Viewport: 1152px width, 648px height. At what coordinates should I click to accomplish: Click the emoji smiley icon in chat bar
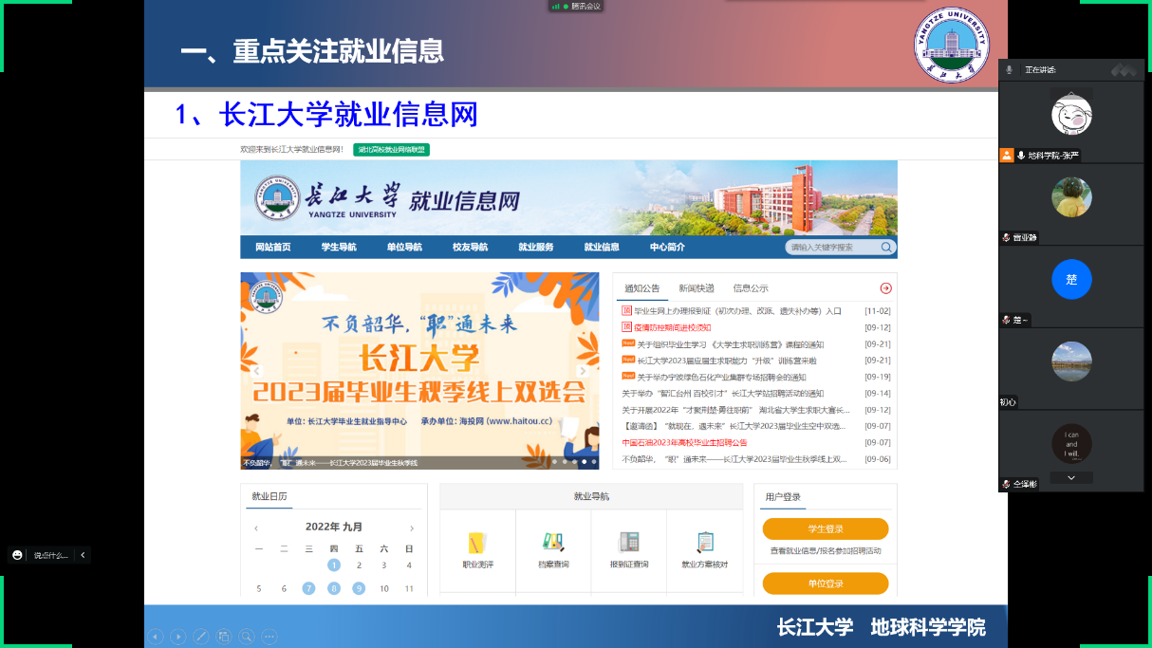pos(17,555)
